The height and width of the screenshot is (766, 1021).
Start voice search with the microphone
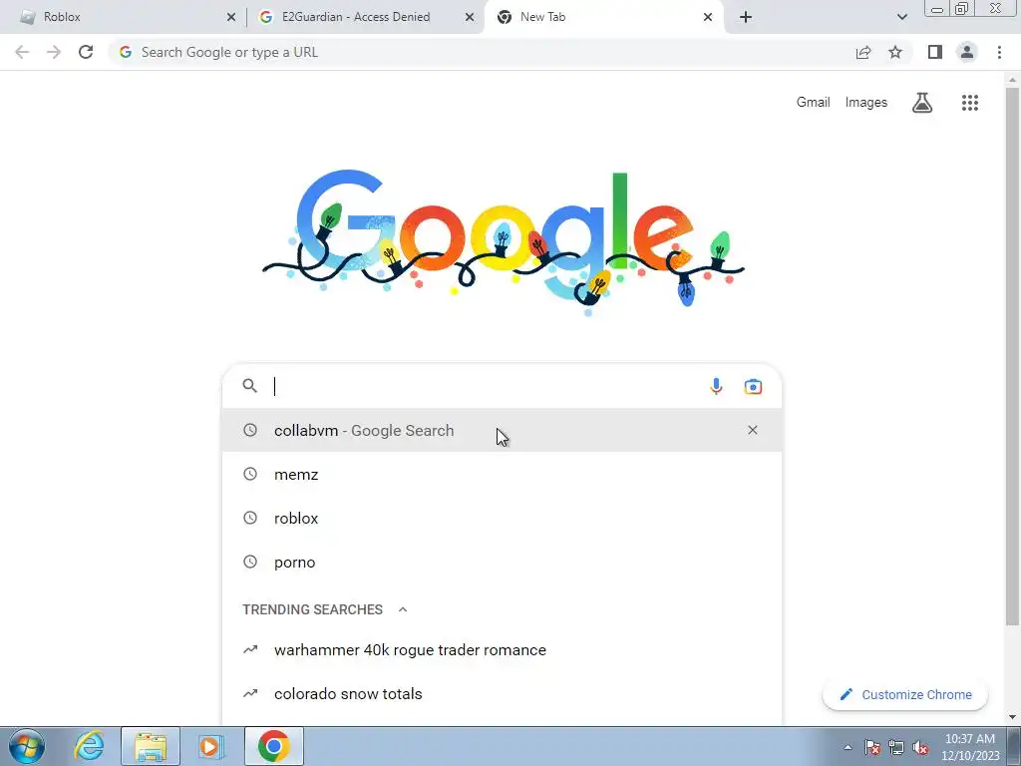point(716,386)
